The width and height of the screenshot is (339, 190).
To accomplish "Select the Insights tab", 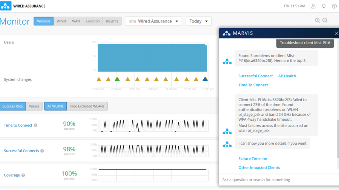I will pos(112,21).
